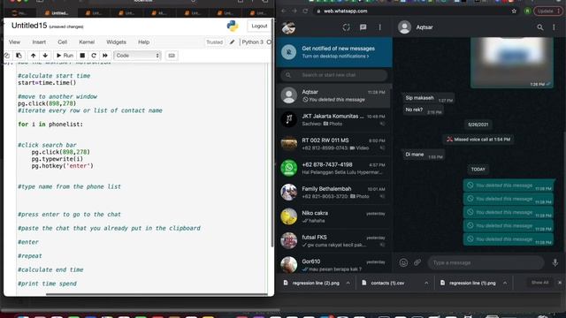Open the conversation three-dot menu in header
Image resolution: width=566 pixels, height=318 pixels.
(554, 27)
